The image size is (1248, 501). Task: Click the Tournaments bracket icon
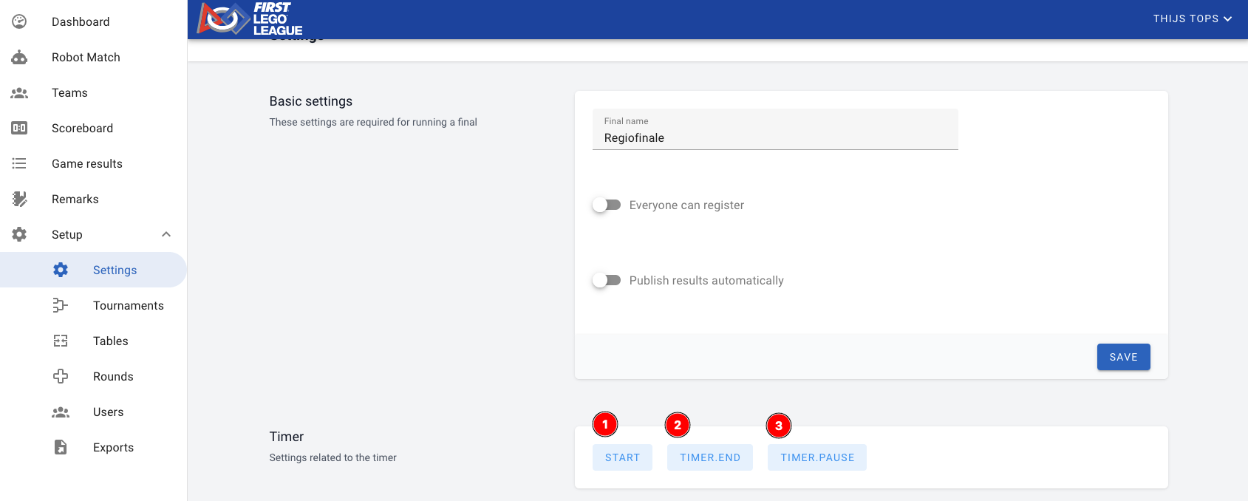61,306
